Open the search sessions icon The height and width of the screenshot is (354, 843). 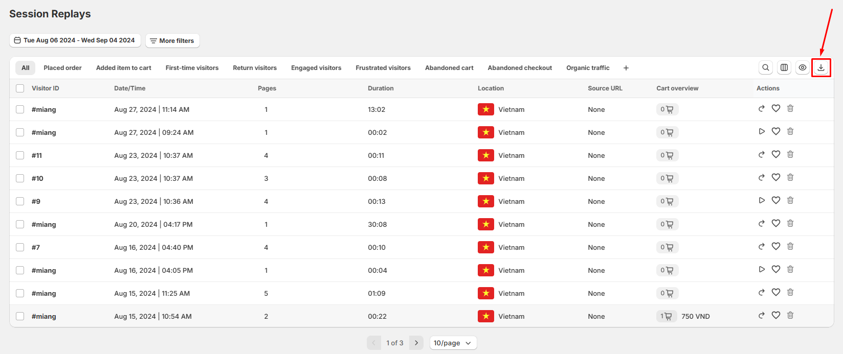[766, 67]
